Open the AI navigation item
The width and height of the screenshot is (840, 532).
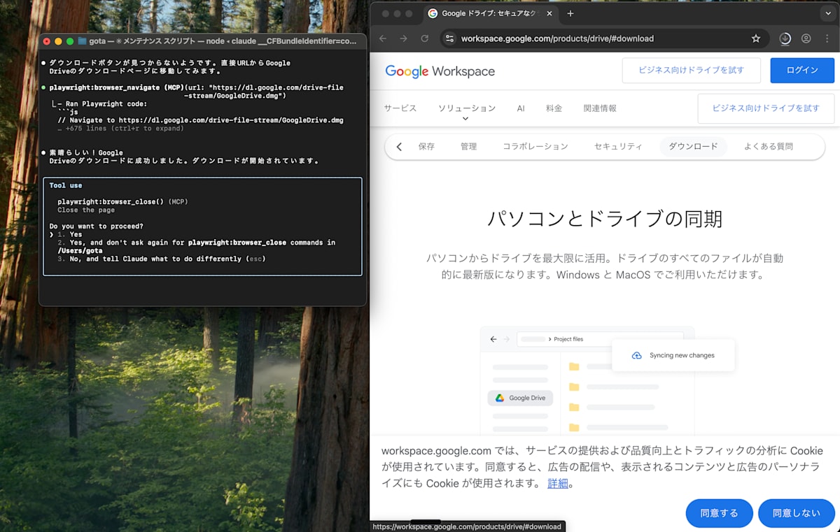[x=521, y=108]
